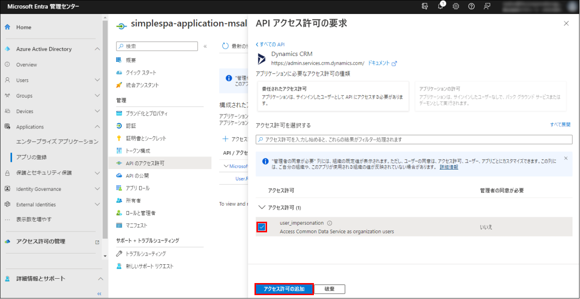Click the Dynamics CRM logo icon

(x=261, y=59)
